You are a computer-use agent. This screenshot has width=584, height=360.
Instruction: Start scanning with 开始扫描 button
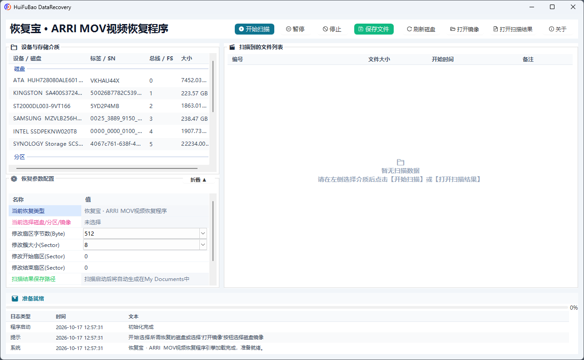point(254,29)
